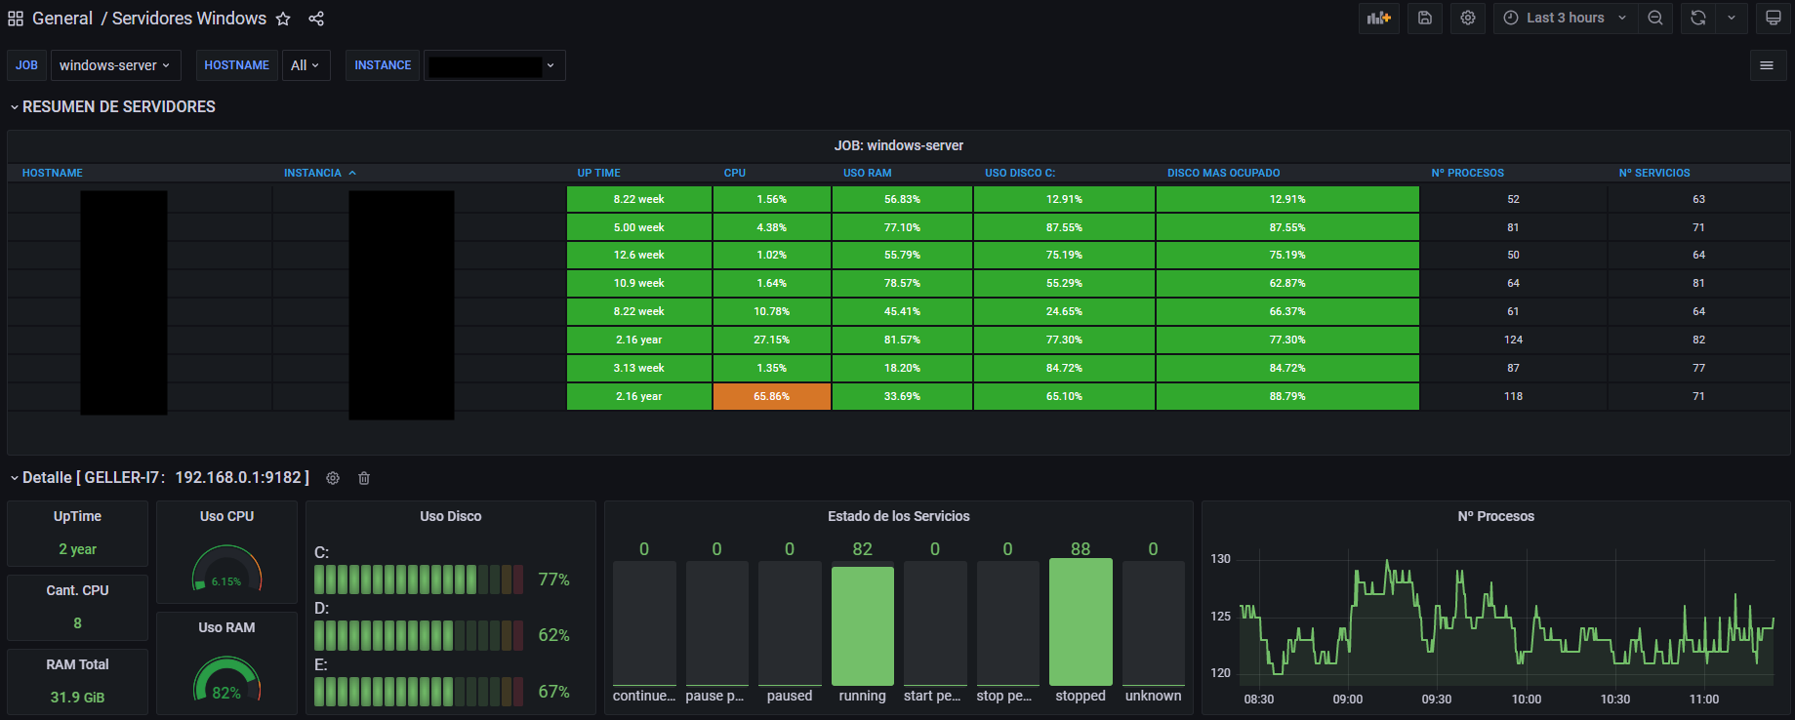Click the JOB variable label

point(26,65)
